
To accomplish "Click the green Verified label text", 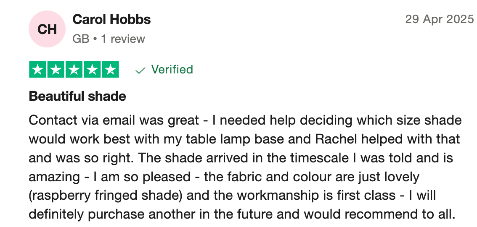I will click(x=172, y=70).
